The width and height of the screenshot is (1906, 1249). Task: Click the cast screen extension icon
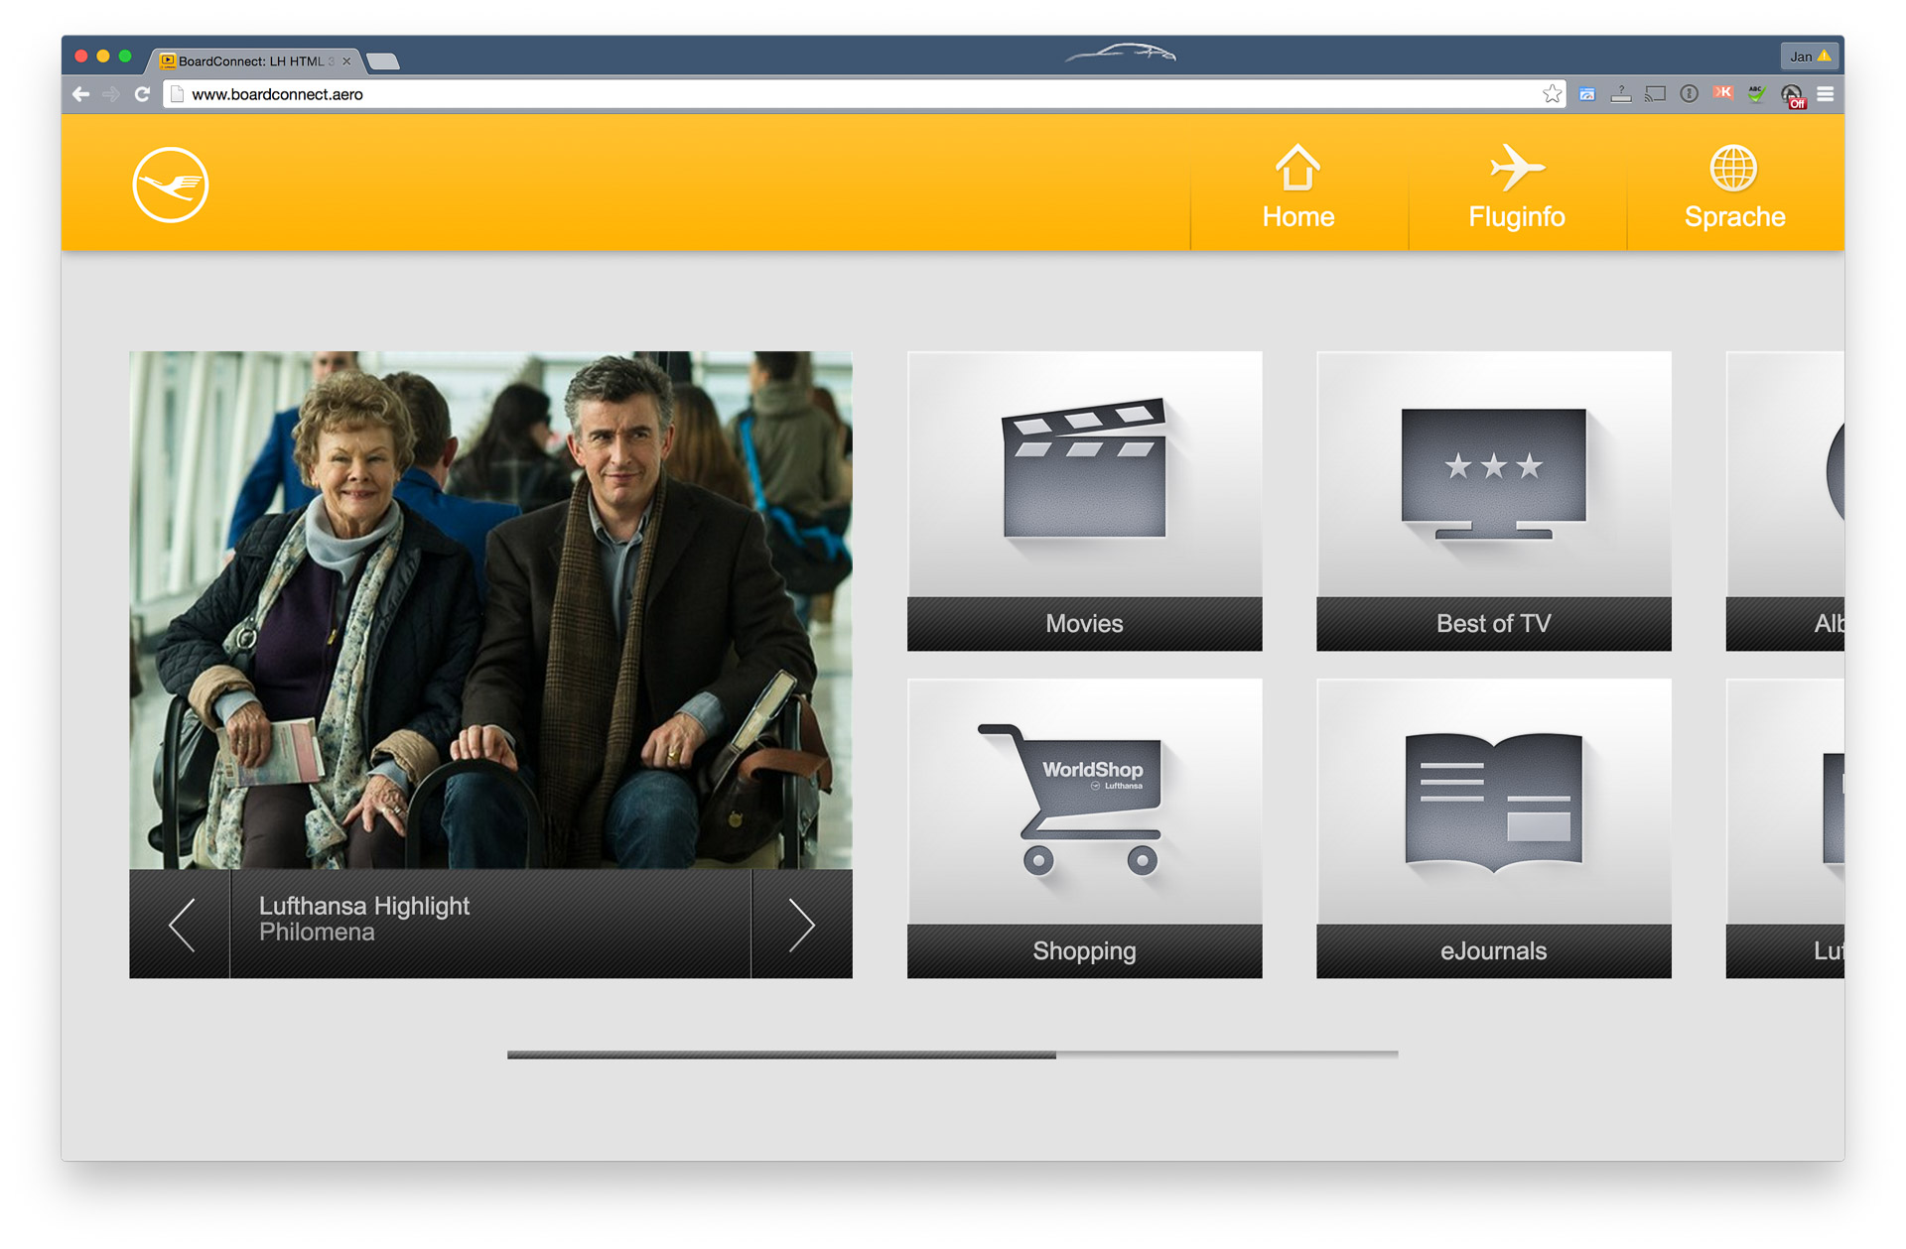tap(1655, 94)
